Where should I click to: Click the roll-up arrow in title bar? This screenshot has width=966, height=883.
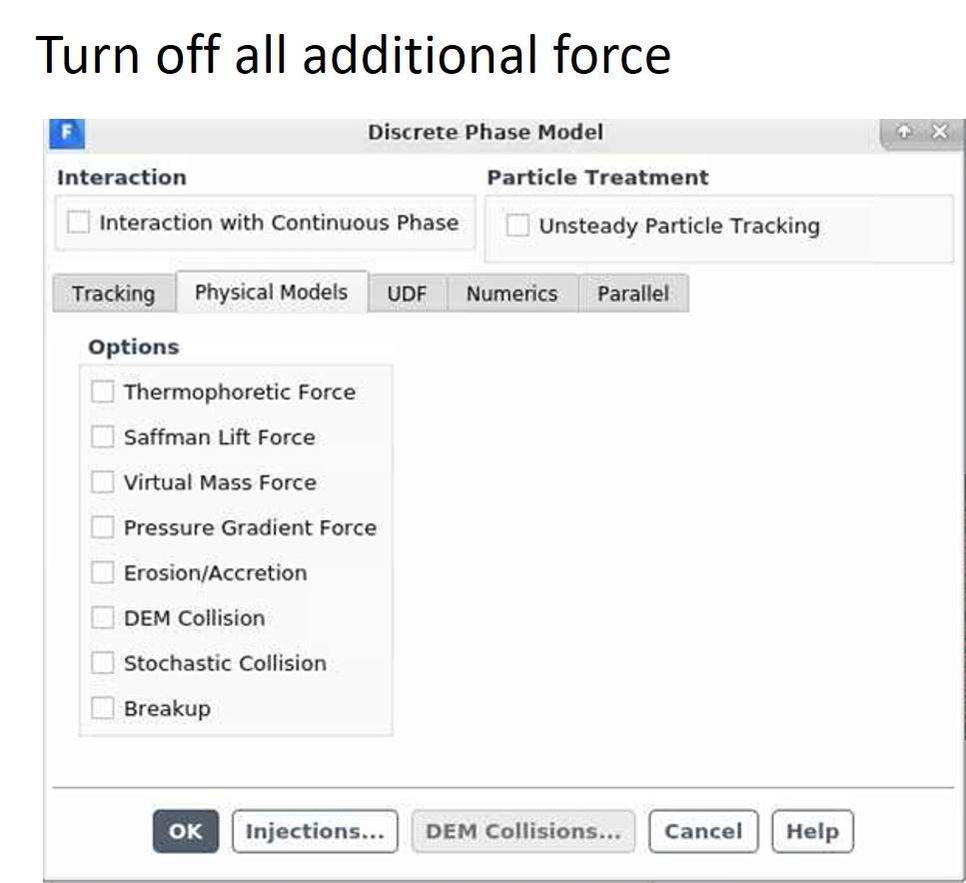(905, 132)
